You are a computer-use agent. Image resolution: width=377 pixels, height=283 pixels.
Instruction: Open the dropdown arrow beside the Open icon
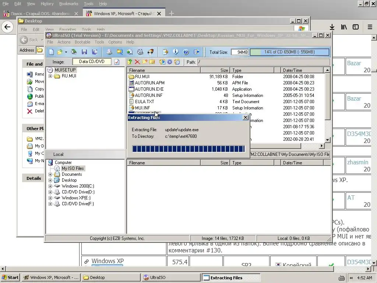pyautogui.click(x=66, y=52)
